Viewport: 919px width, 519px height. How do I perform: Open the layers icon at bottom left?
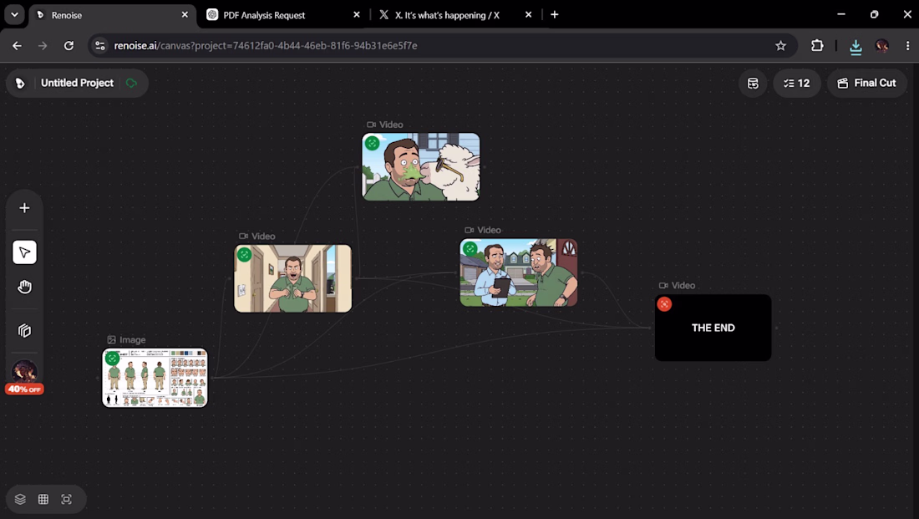point(20,499)
